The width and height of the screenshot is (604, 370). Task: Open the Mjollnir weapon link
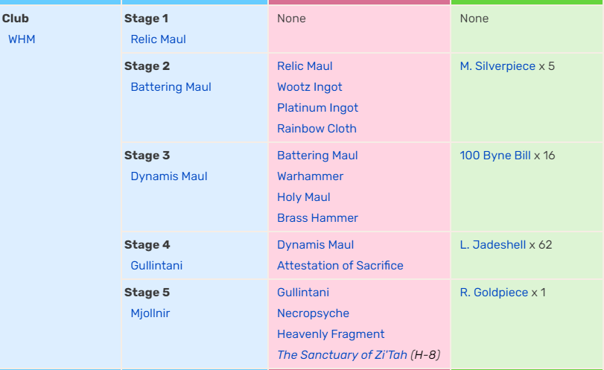150,313
